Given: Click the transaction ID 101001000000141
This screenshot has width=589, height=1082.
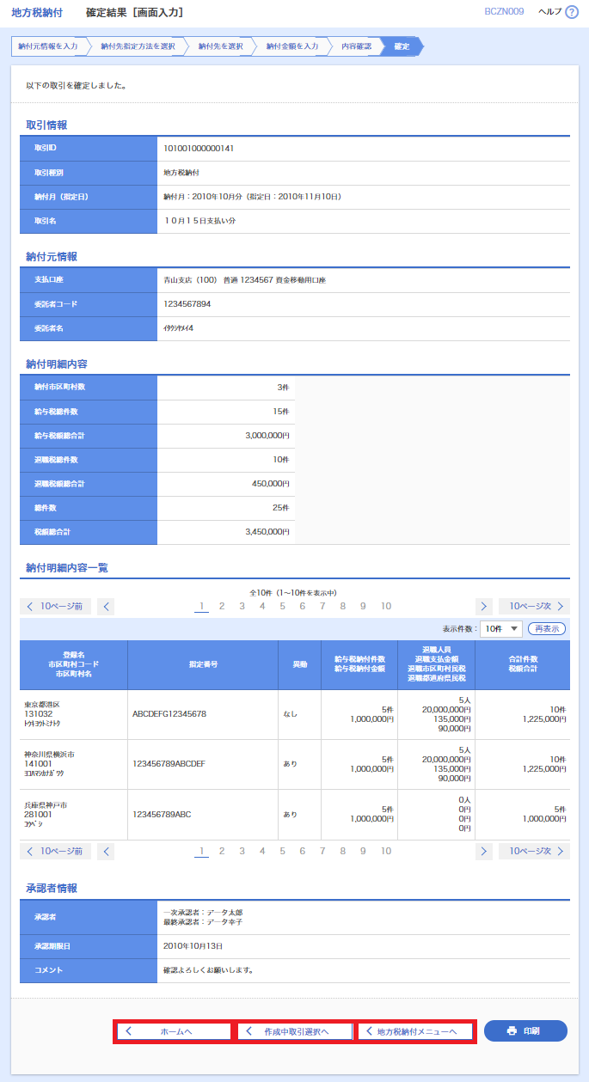Looking at the screenshot, I should point(199,149).
